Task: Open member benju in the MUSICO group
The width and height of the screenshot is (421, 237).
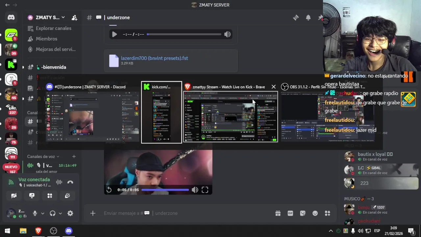Action: (x=380, y=209)
